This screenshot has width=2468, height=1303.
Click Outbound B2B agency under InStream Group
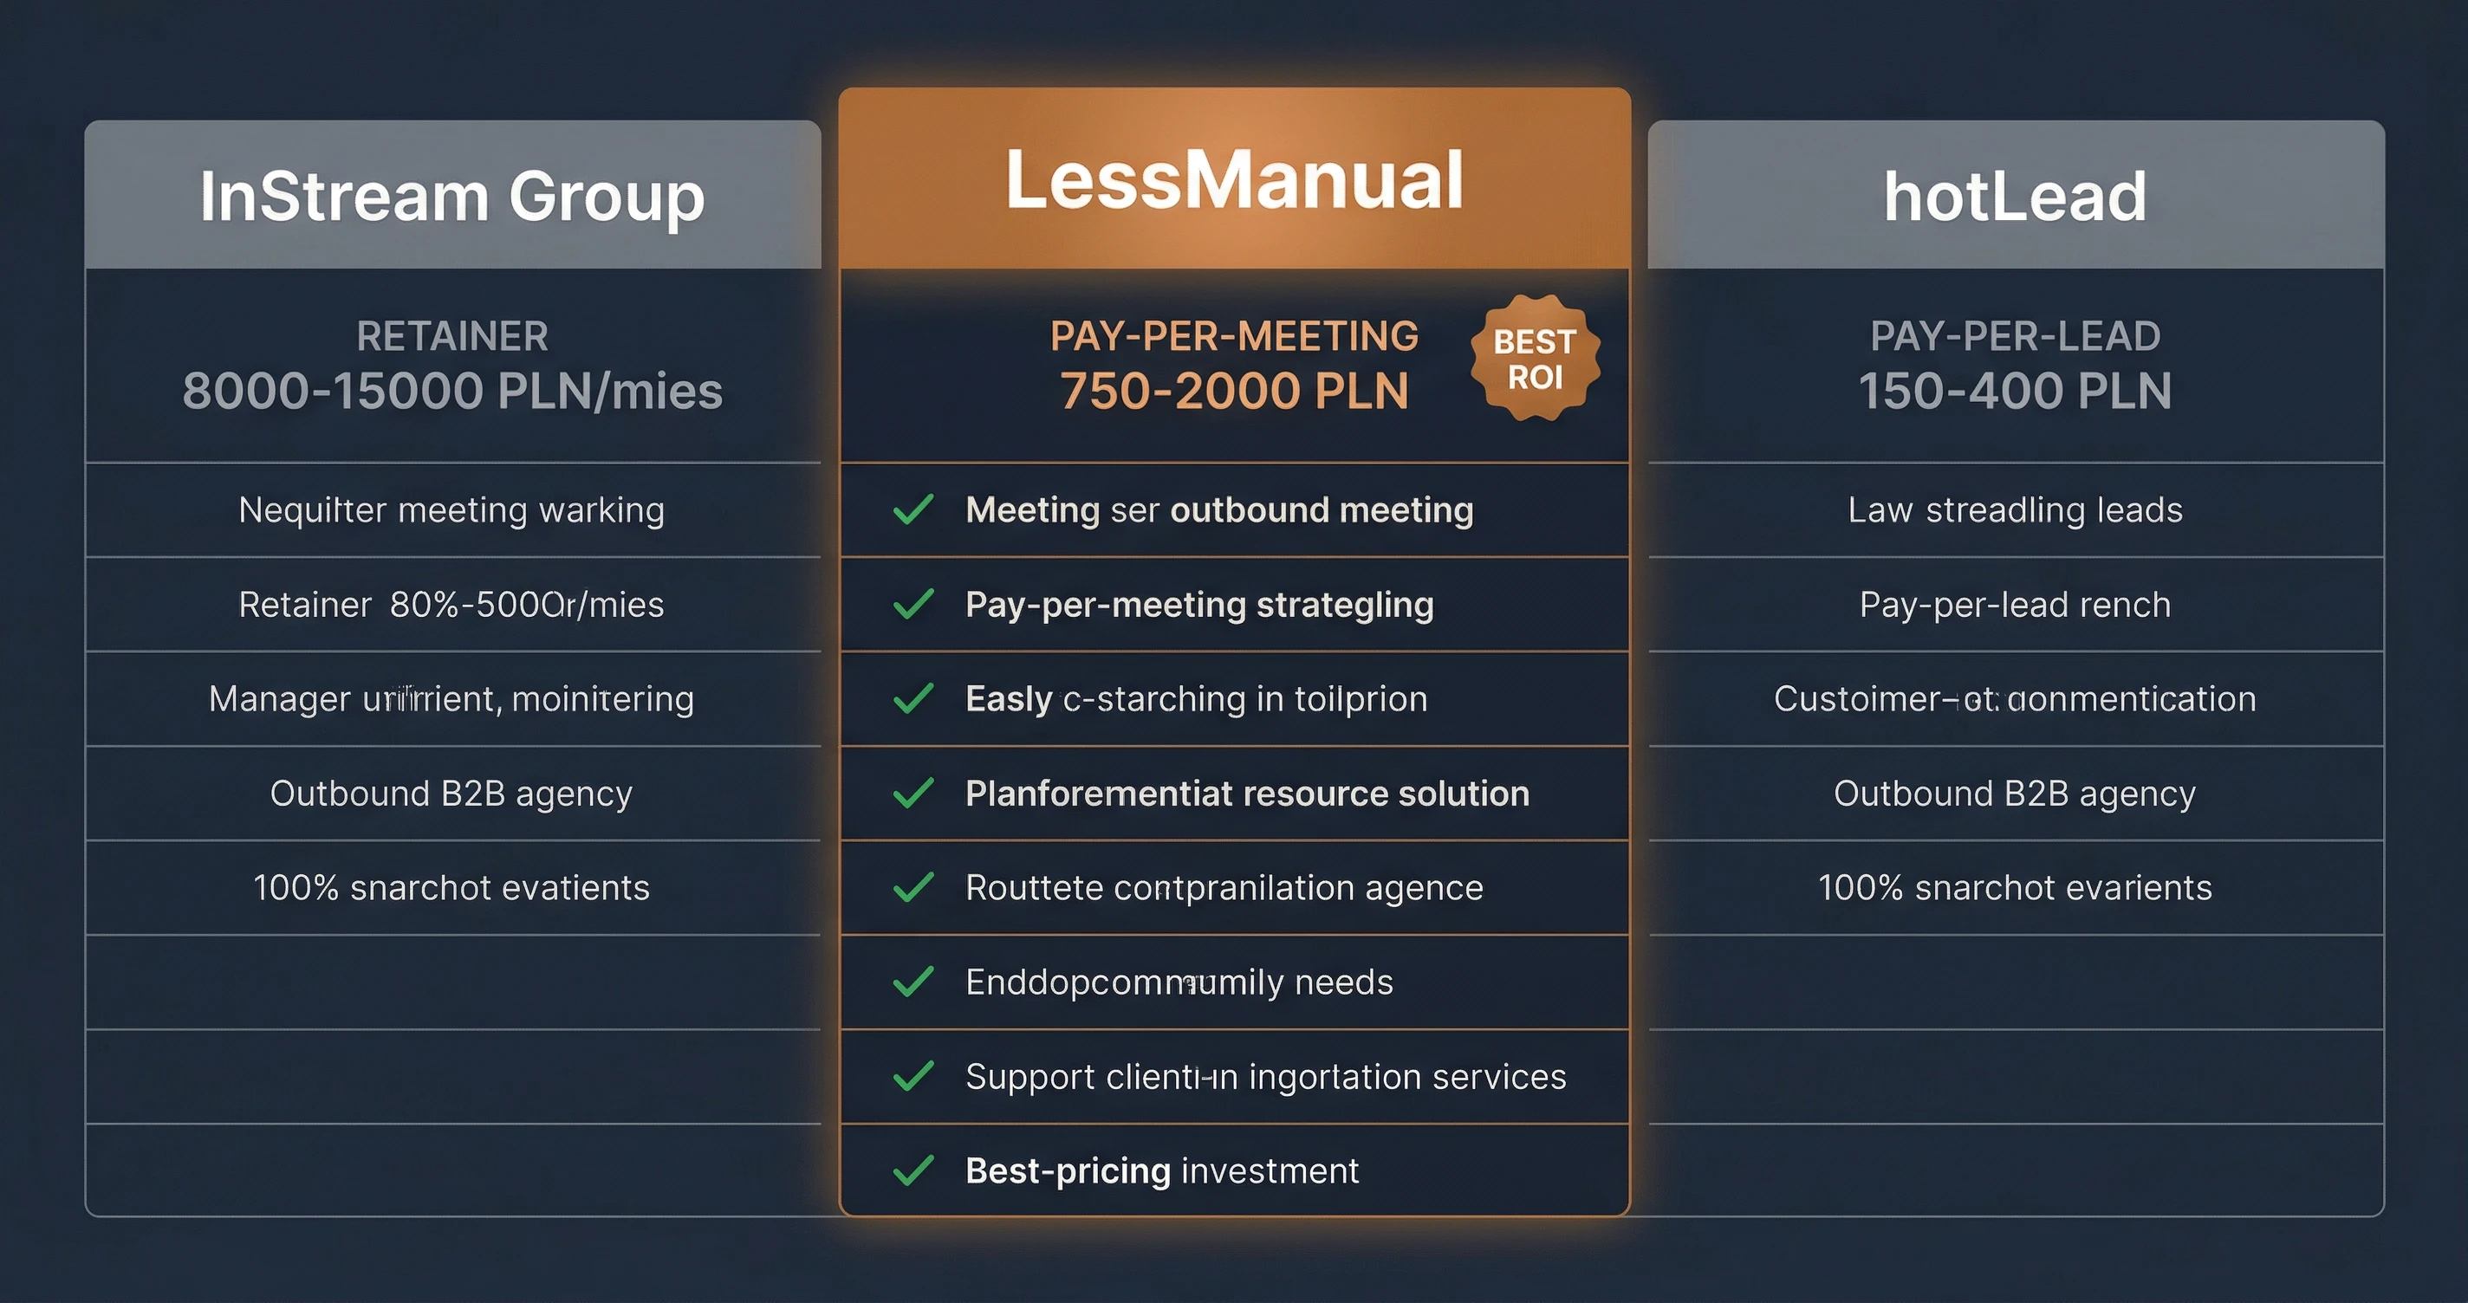tap(452, 794)
